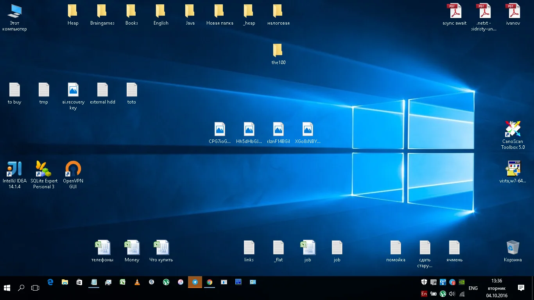Screen dimensions: 534x300
Task: Click the Windows Start button
Action: point(7,288)
